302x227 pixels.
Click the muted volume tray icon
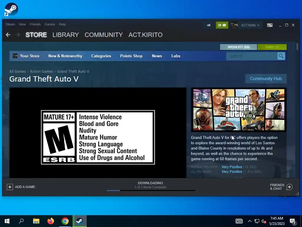point(264,221)
